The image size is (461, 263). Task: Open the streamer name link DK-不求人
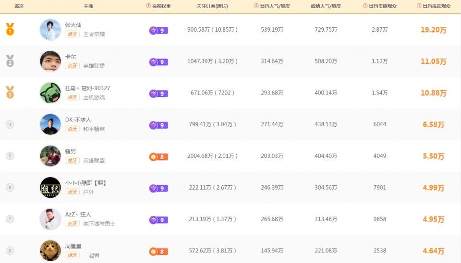pyautogui.click(x=78, y=120)
